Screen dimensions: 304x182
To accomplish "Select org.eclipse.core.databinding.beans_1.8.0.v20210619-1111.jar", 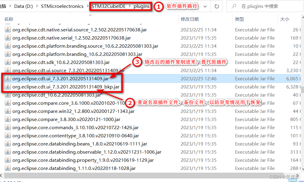I will 80,144.
